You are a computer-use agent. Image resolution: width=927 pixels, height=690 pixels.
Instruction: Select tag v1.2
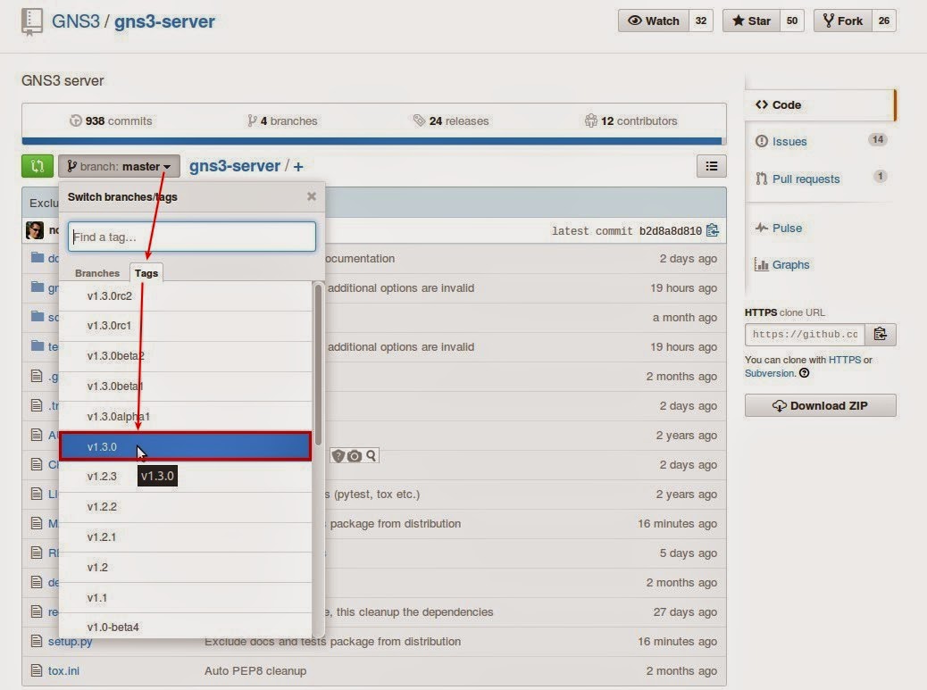pyautogui.click(x=185, y=567)
